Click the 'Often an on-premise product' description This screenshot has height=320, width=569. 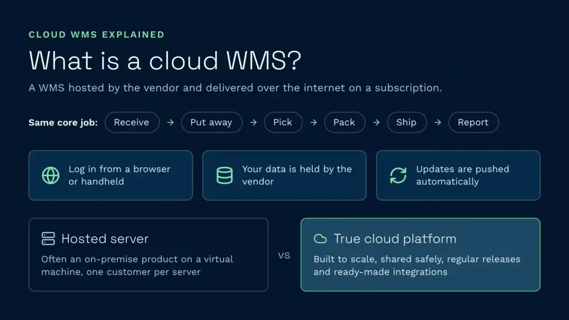click(137, 266)
